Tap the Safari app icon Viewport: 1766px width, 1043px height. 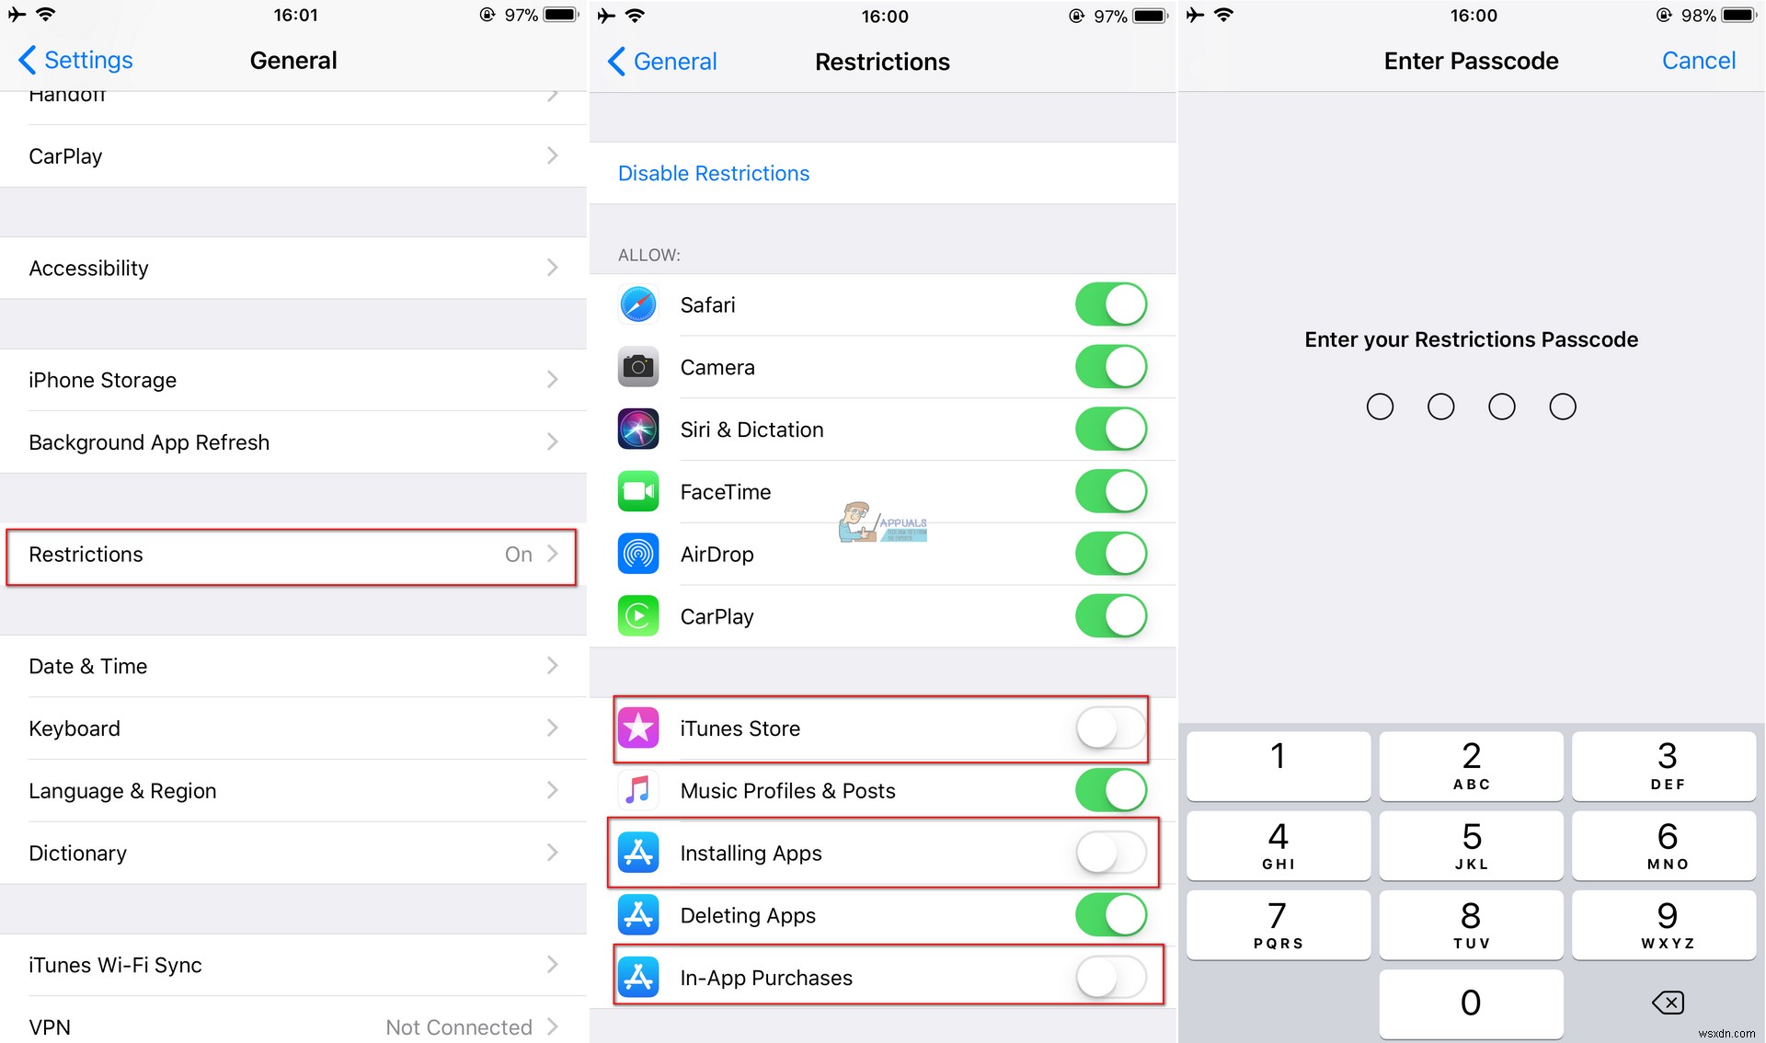click(x=639, y=303)
